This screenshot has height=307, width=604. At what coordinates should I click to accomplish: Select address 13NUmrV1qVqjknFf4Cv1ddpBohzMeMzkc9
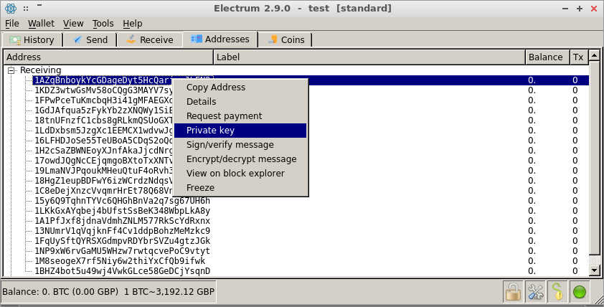(123, 231)
